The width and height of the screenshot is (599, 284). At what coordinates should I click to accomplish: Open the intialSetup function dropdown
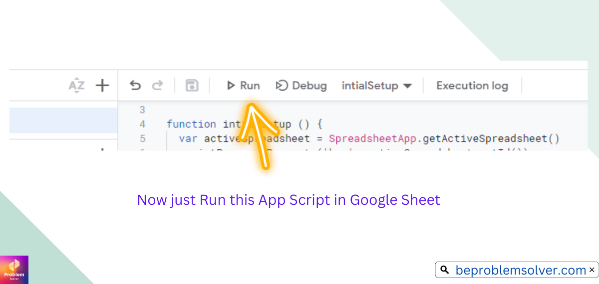tap(376, 86)
